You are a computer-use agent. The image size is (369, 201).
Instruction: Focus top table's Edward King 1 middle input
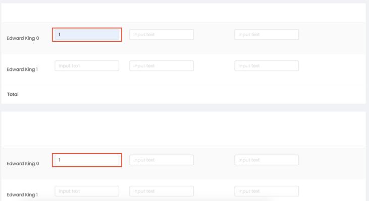click(x=162, y=66)
